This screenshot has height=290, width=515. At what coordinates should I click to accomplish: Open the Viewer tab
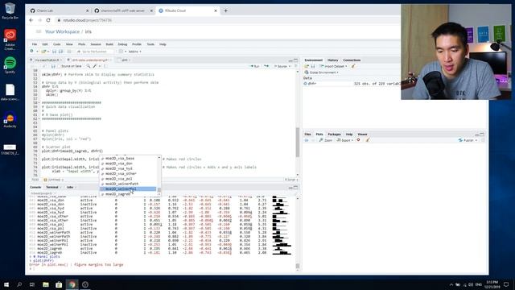(362, 135)
